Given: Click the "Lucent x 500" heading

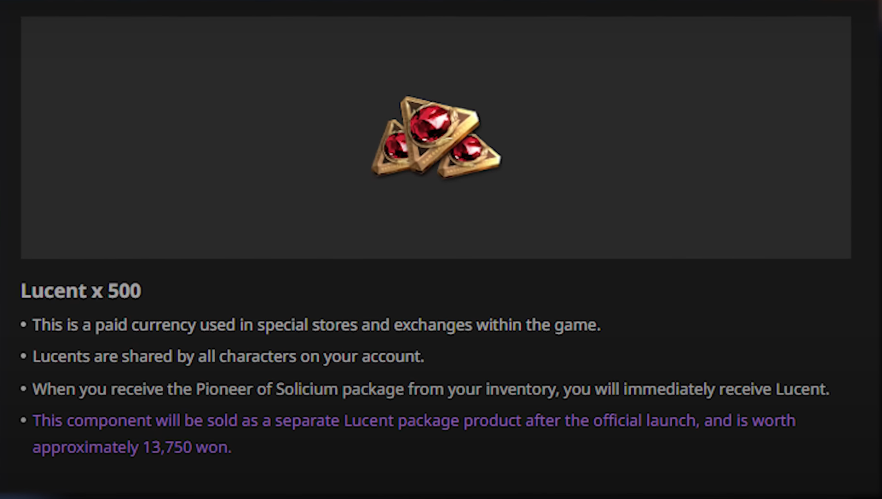Looking at the screenshot, I should click(81, 291).
